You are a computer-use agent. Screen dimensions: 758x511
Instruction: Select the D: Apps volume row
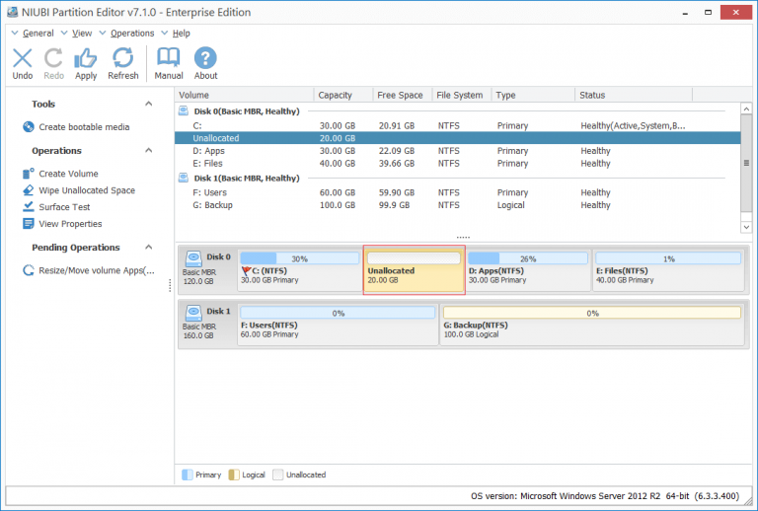[x=457, y=151]
